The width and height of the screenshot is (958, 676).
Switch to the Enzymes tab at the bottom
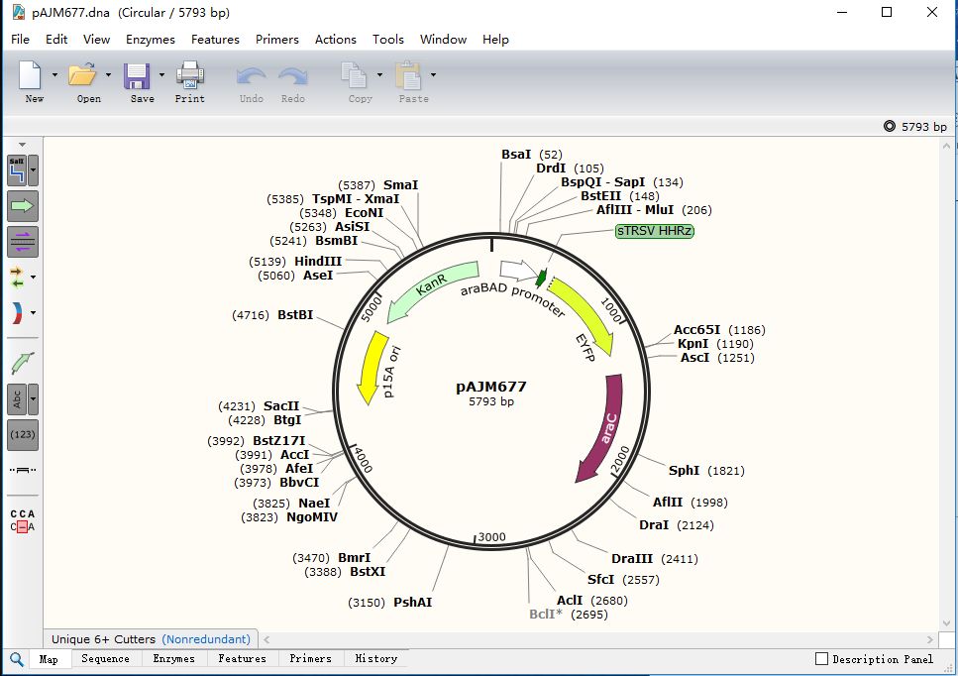(x=174, y=659)
